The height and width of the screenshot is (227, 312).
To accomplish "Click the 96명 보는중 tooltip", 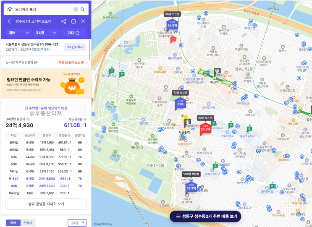I will click(172, 14).
